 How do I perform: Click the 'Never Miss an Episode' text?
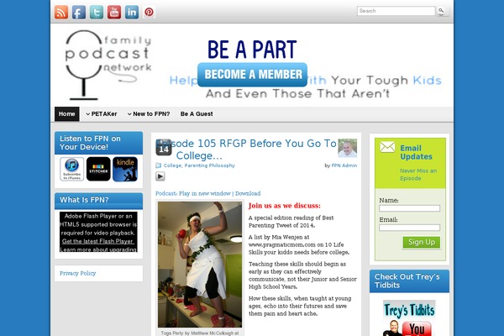418,175
